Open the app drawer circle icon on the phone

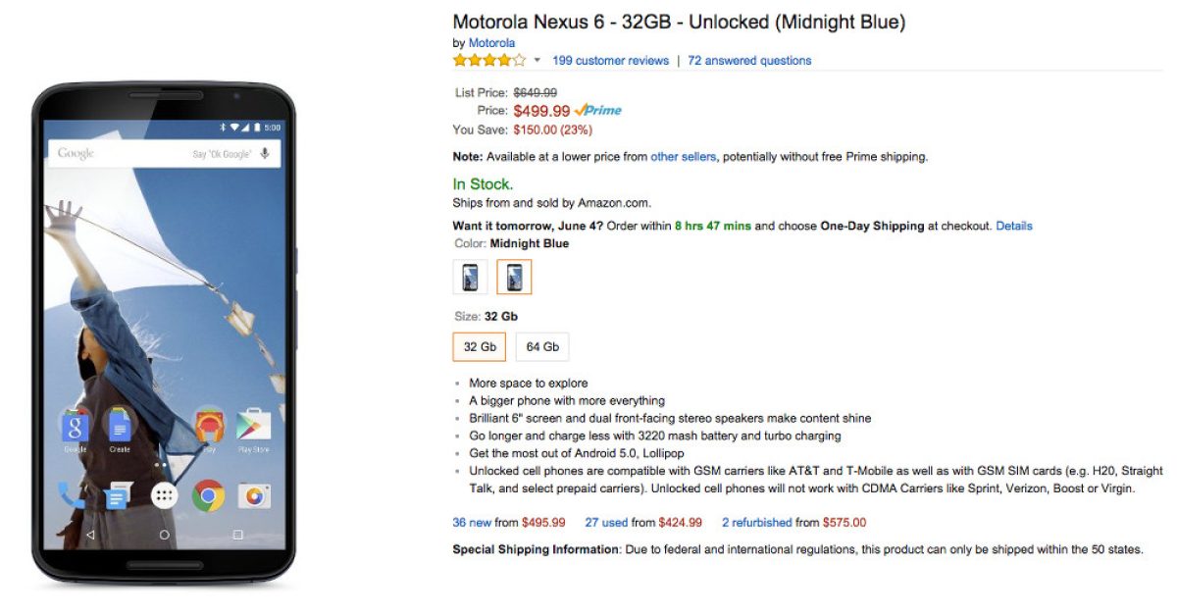point(164,495)
